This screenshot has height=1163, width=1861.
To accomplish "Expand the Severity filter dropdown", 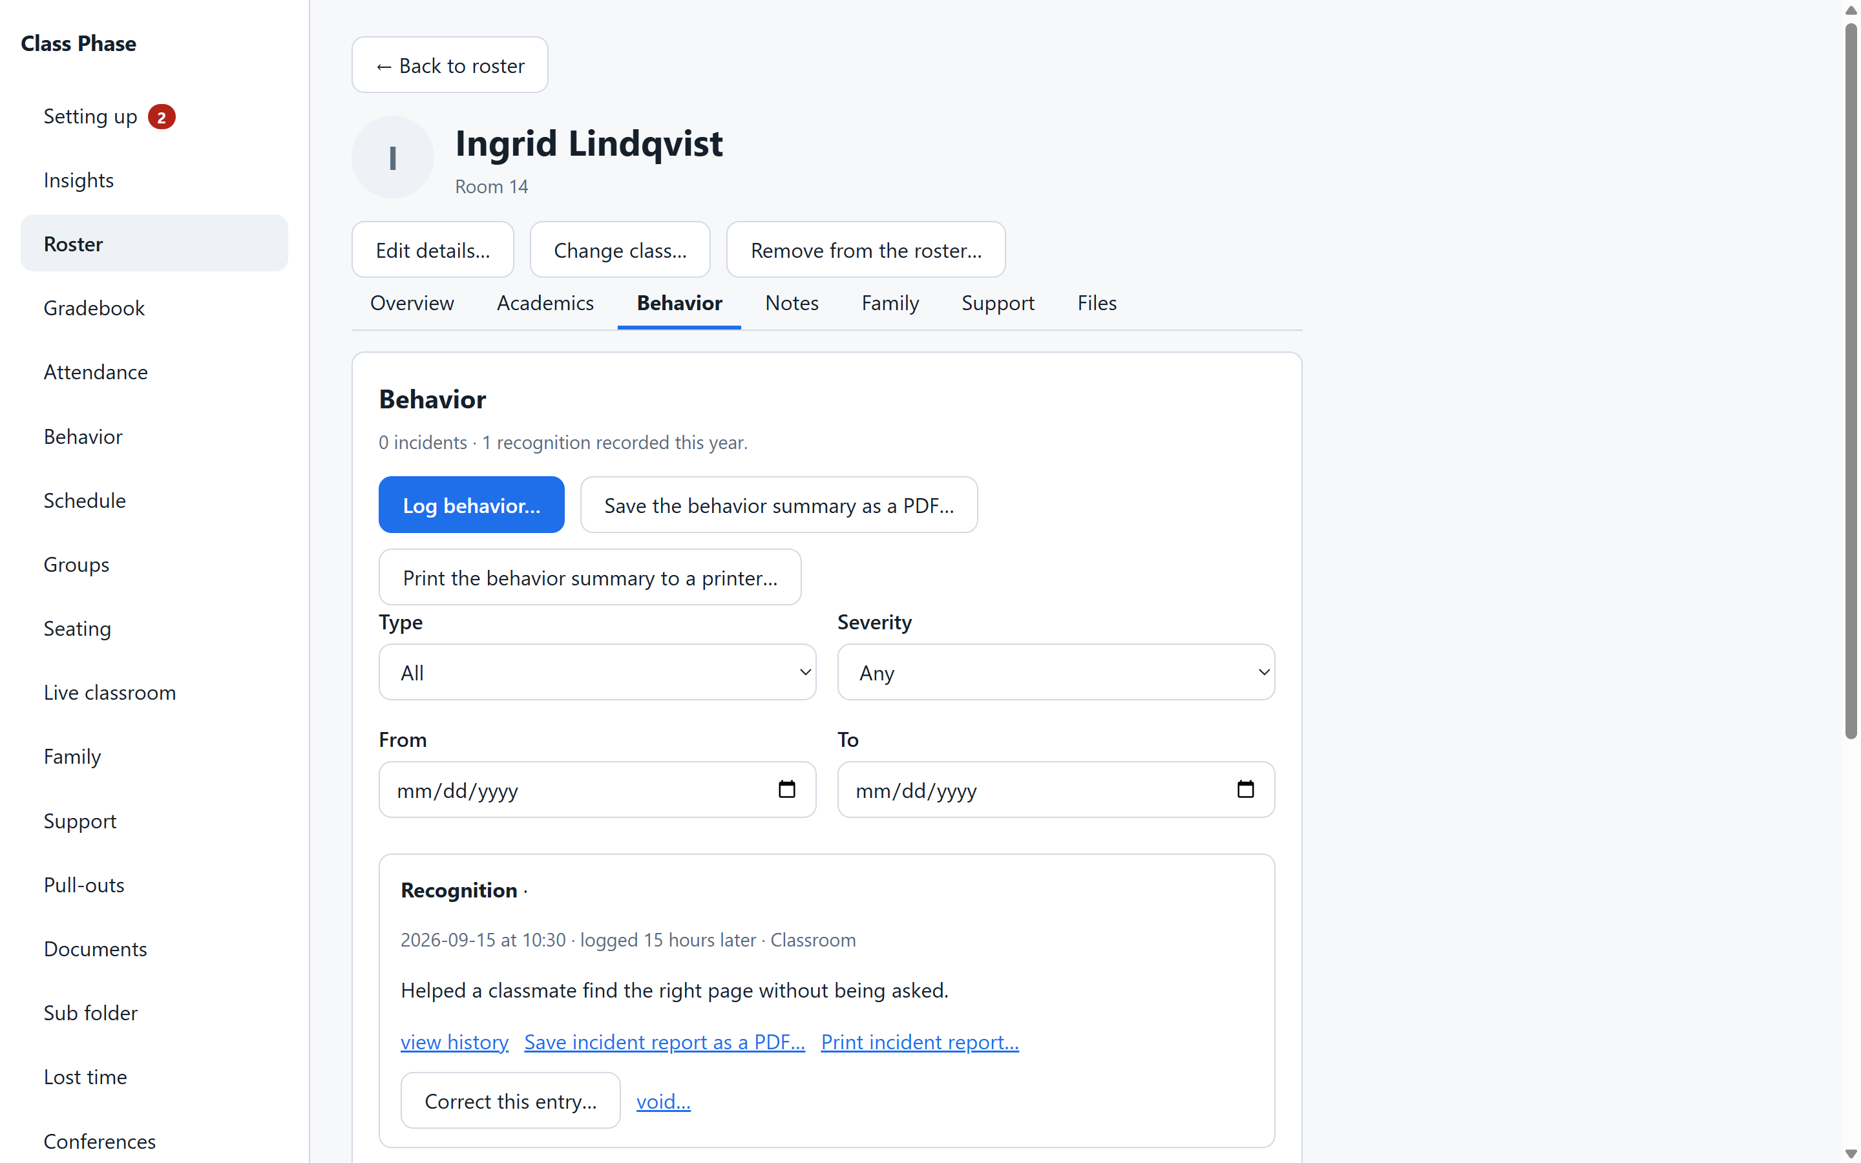I will tap(1056, 672).
